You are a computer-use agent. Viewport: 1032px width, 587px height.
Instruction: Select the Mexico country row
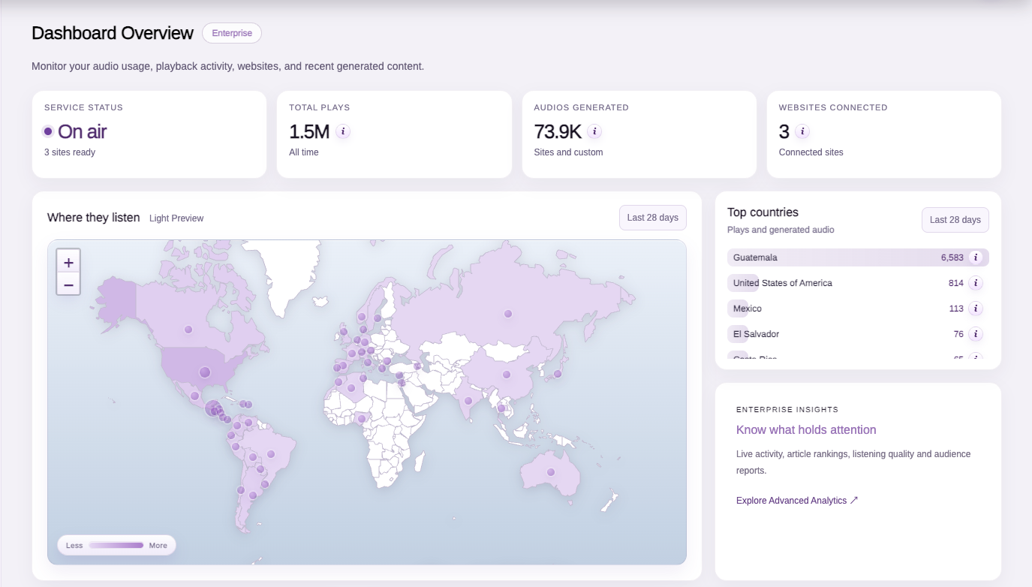coord(858,309)
